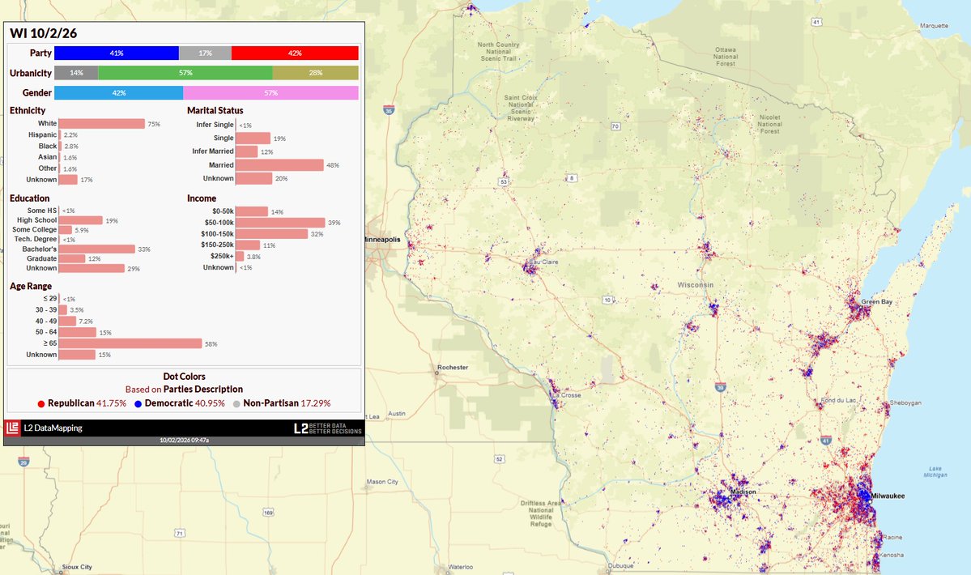Click the Eau Claire city label
971x575 pixels.
click(543, 262)
